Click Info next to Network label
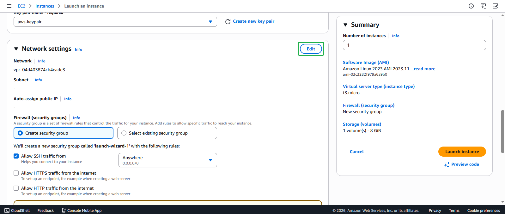The image size is (505, 214). pos(42,61)
